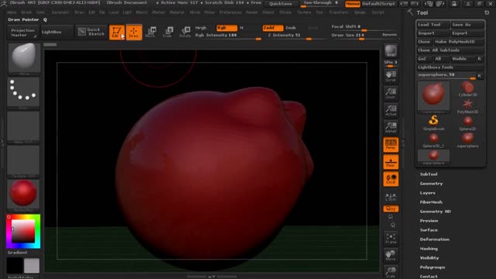Toggle the Rgb paint channel
This screenshot has width=496, height=279.
click(226, 28)
